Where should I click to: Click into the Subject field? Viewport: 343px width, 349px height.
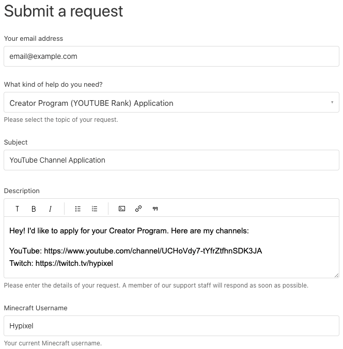click(171, 160)
